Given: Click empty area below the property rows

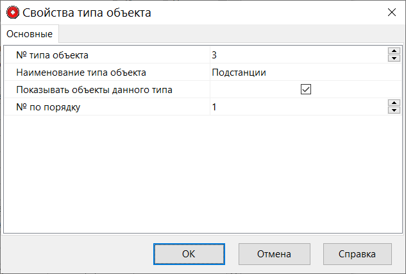Looking at the screenshot, I should pyautogui.click(x=203, y=173).
